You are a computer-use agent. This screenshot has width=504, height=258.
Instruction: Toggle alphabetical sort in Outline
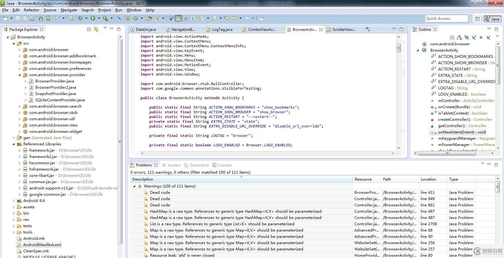[459, 37]
